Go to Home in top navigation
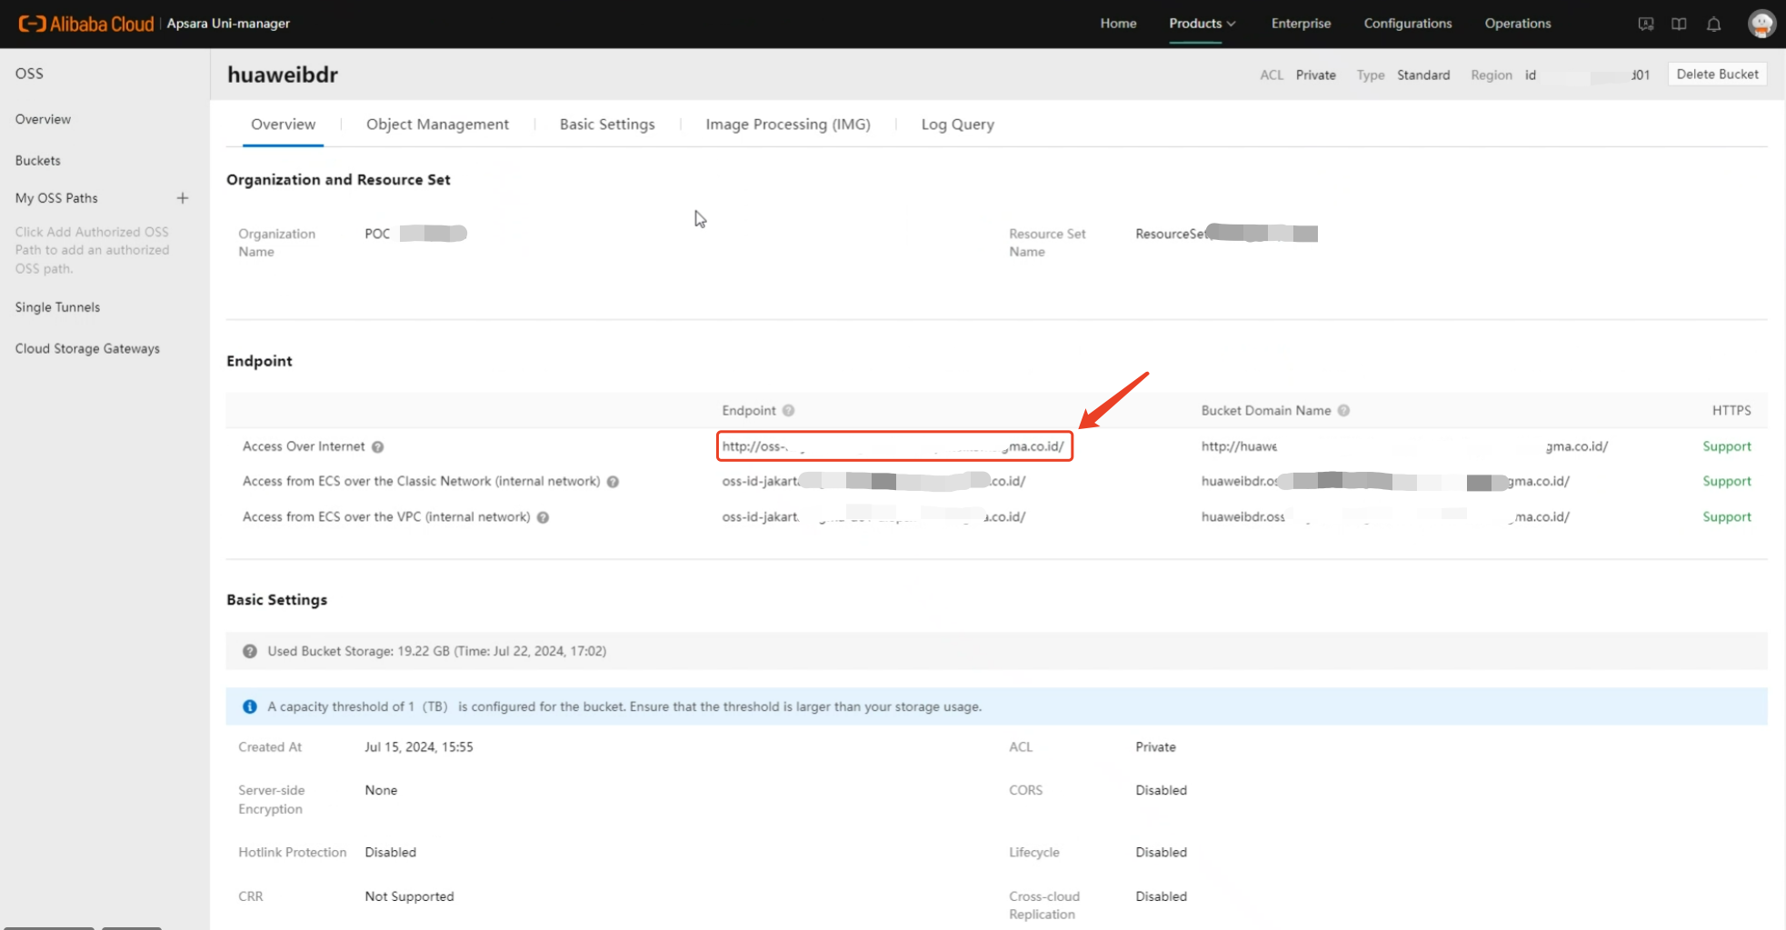 [x=1118, y=24]
